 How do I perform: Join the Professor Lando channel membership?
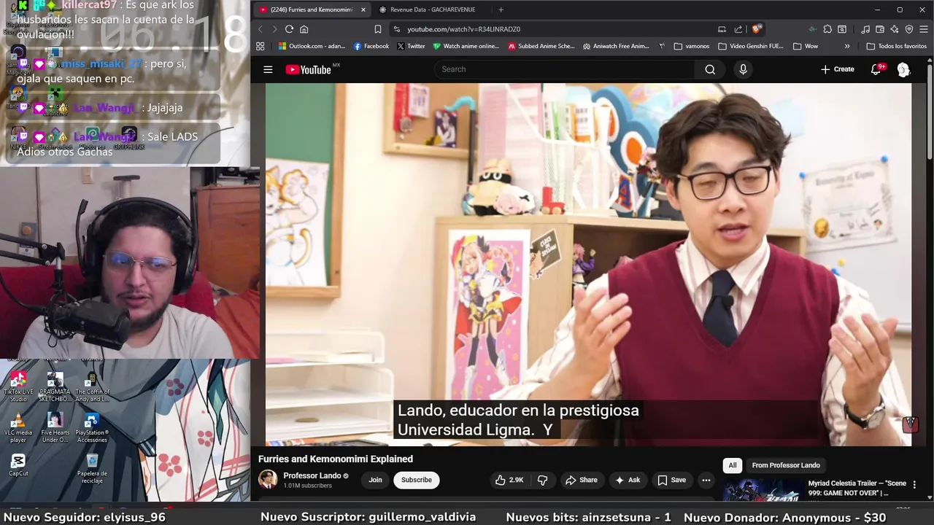tap(375, 480)
